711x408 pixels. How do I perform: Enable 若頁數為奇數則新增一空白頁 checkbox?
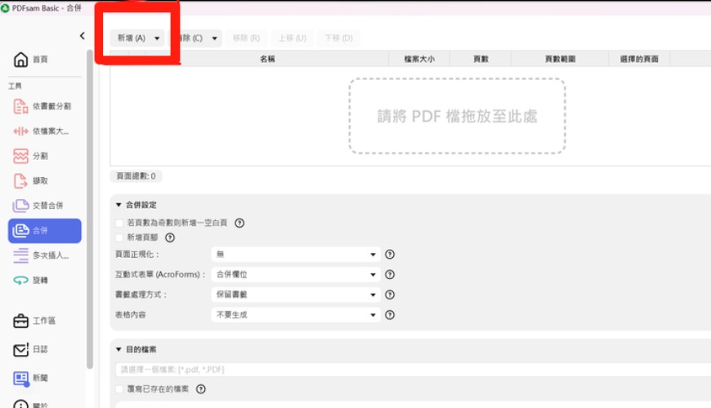(x=119, y=223)
